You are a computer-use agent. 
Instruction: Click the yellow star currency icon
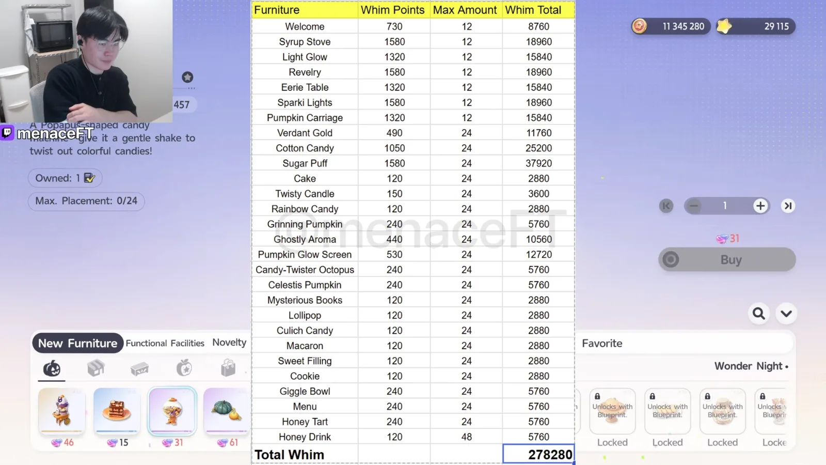(724, 26)
